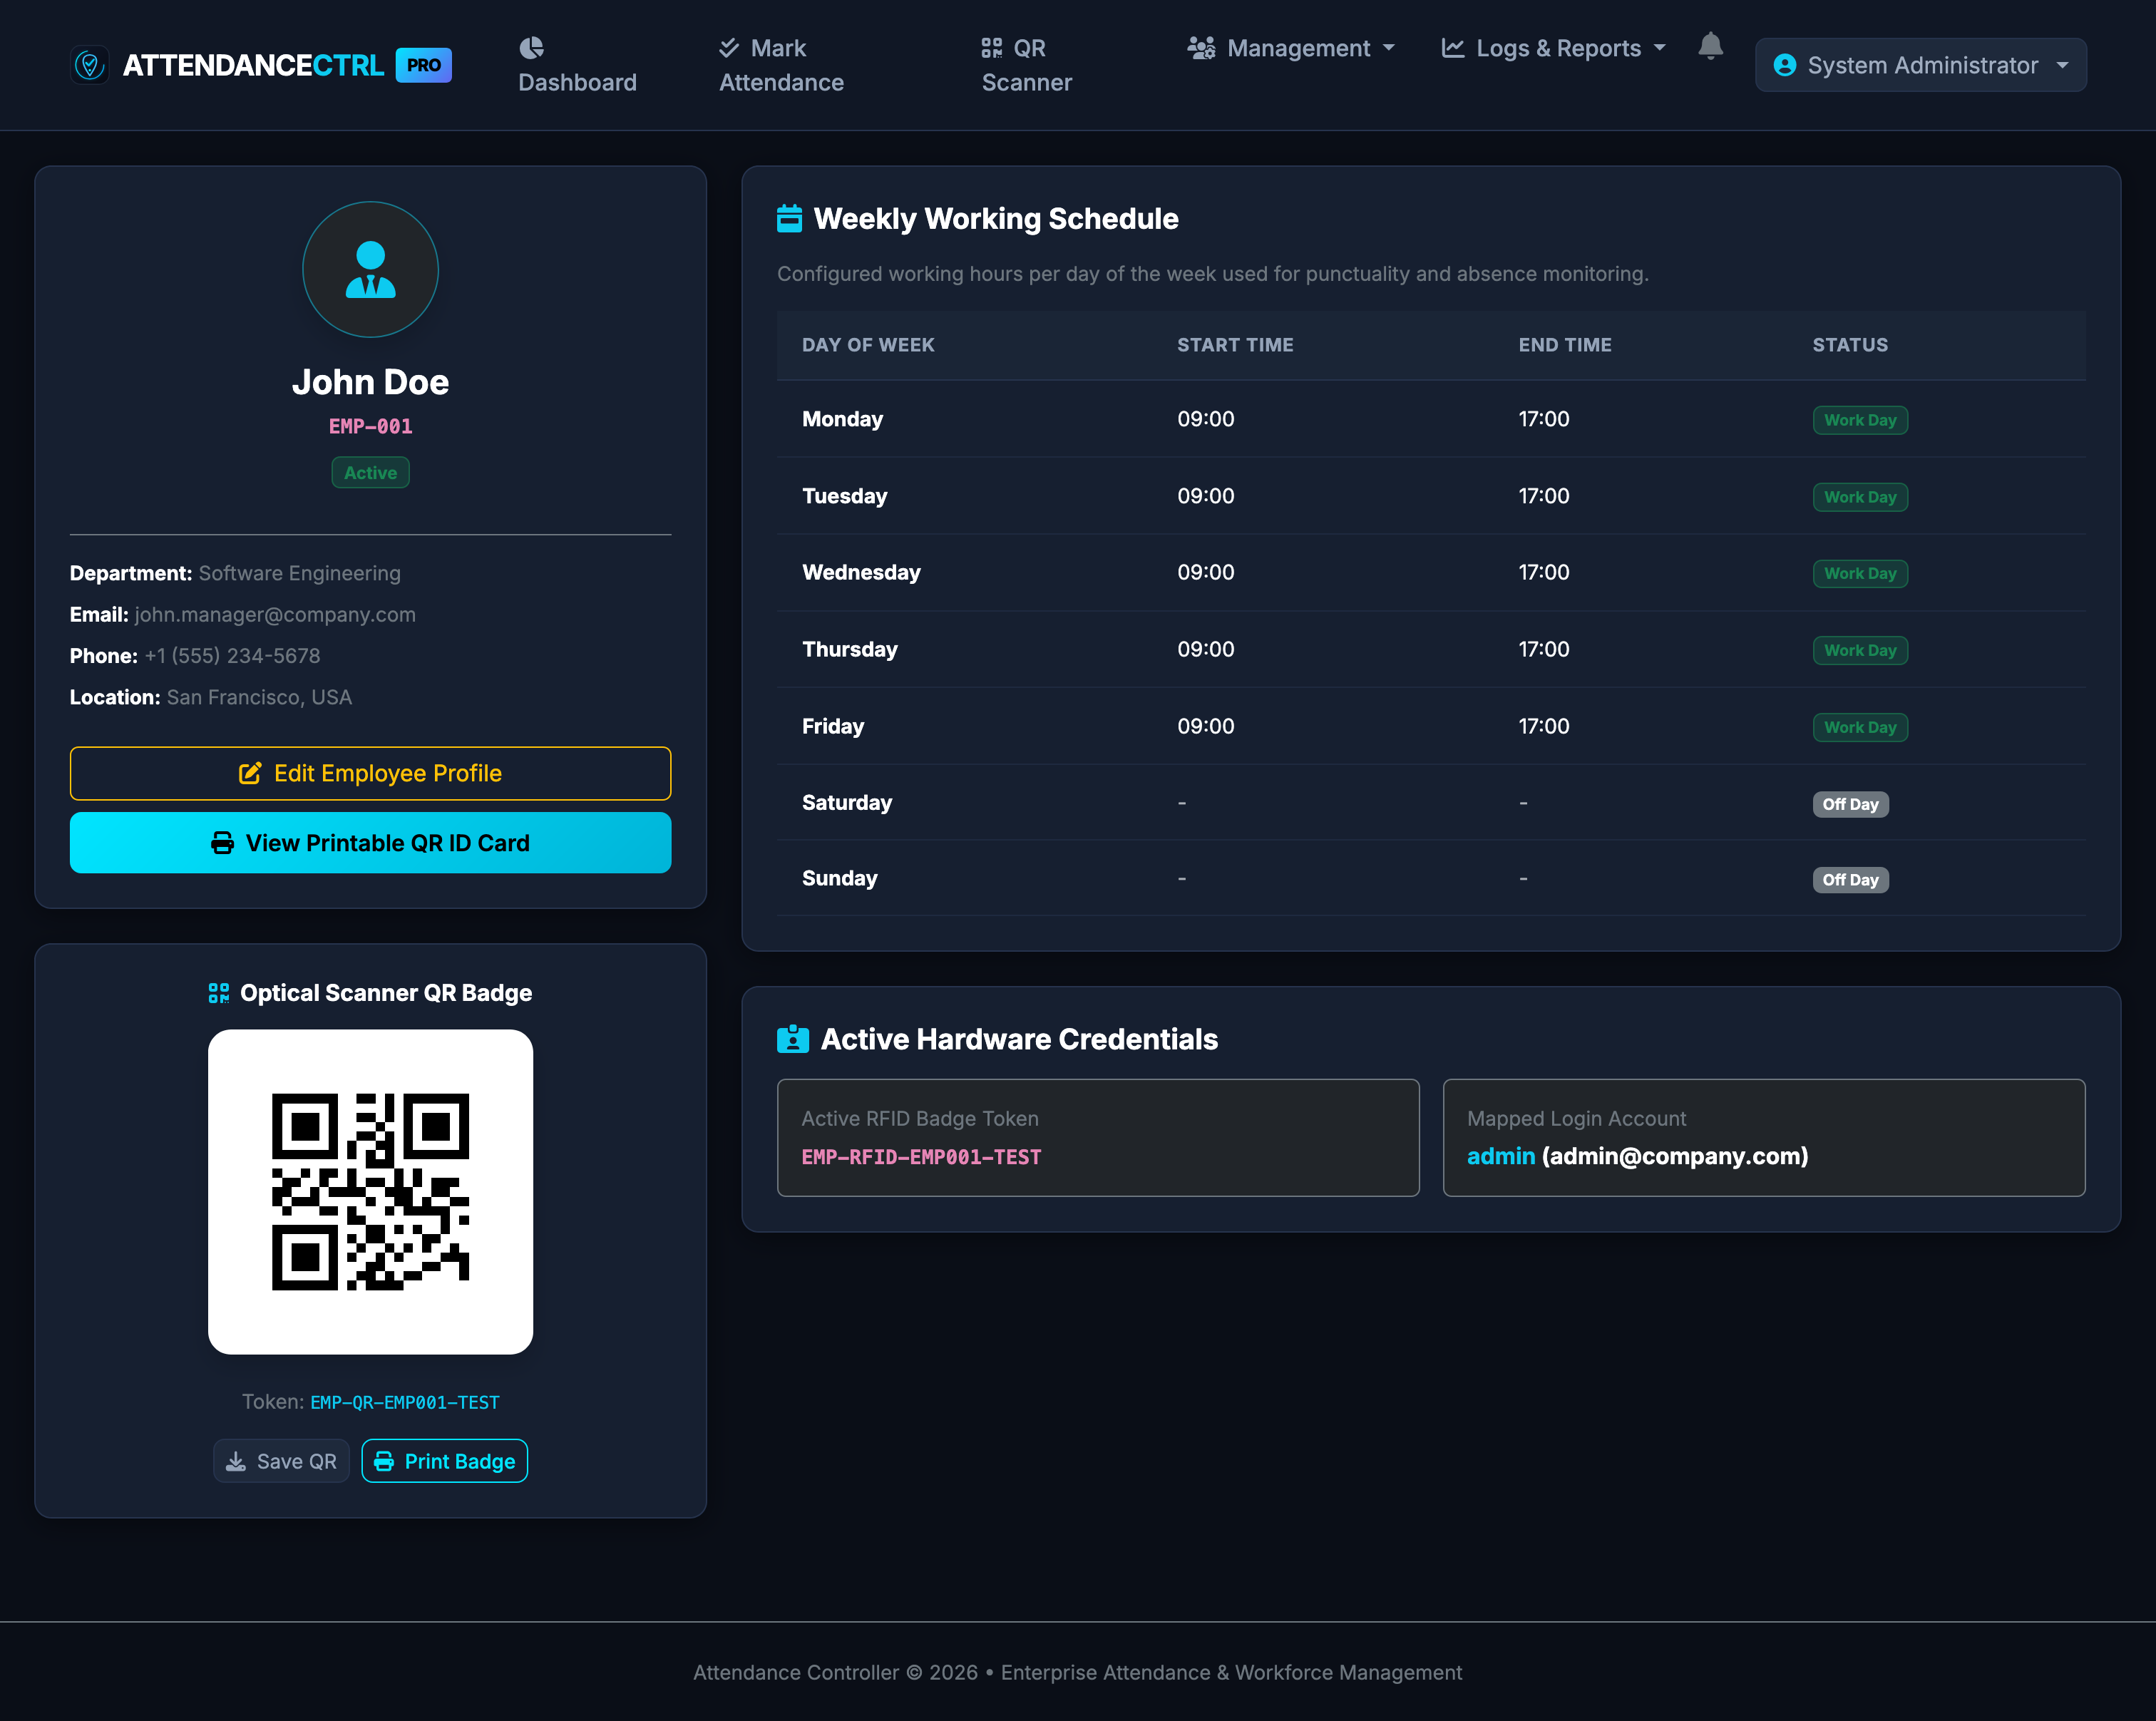The width and height of the screenshot is (2156, 1721).
Task: Click the EMP-QR-EMP001-TEST token text
Action: [404, 1402]
